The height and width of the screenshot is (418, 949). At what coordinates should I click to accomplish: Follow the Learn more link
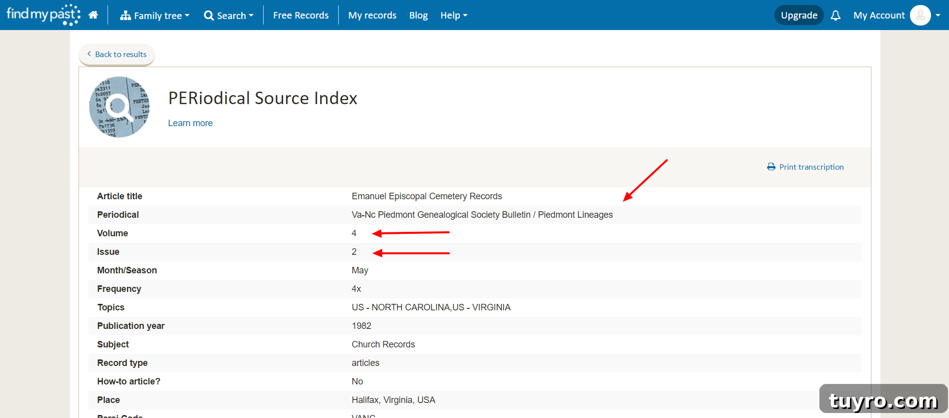tap(190, 123)
